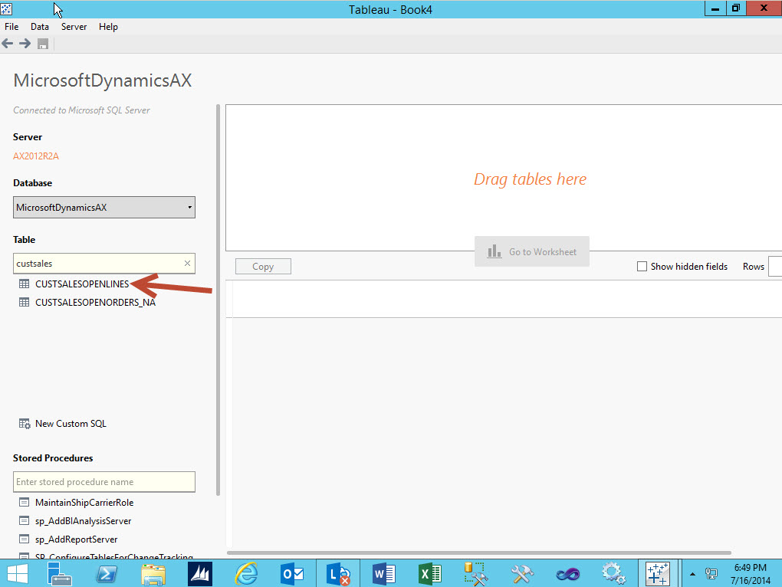Open Lync from the taskbar
Image resolution: width=782 pixels, height=587 pixels.
point(338,574)
